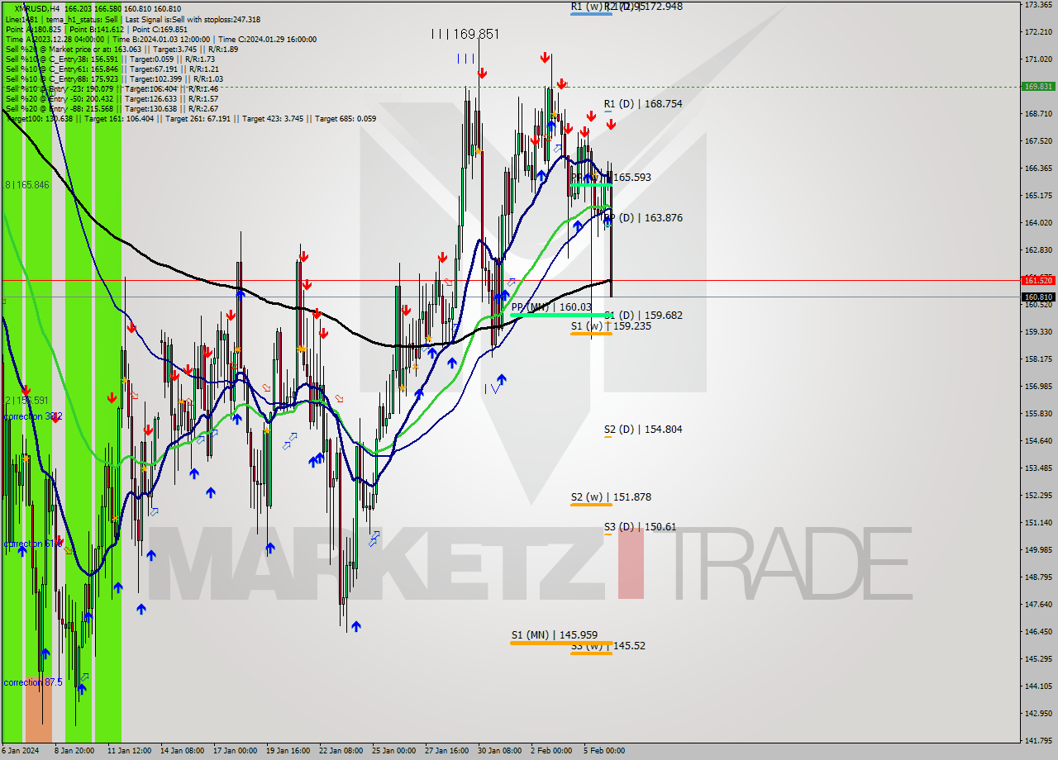Screen dimensions: 1058x760
Task: Click the '6 Jan 2024' date axis label
Action: click(x=19, y=751)
